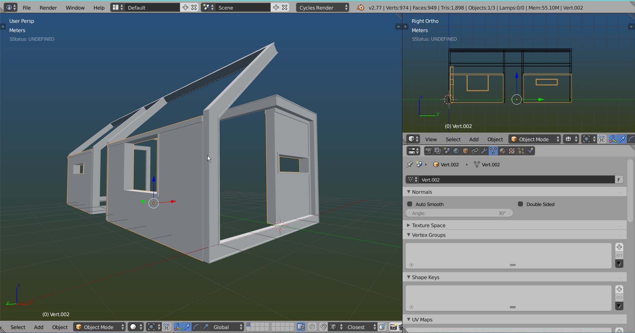The image size is (635, 333).
Task: Delete the current Scene with the X icon
Action: coord(285,8)
